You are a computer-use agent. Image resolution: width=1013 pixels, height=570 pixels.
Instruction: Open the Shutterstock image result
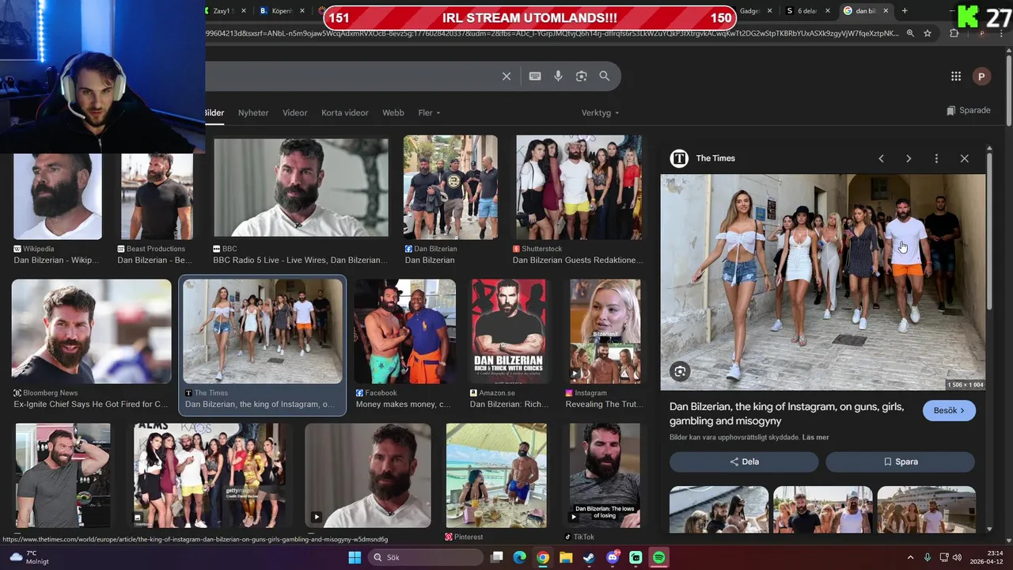[x=579, y=187]
